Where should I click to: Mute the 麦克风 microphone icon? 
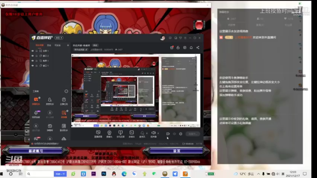point(142,133)
